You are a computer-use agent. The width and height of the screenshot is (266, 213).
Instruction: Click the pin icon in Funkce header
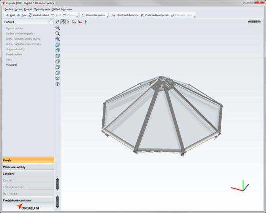(51, 22)
